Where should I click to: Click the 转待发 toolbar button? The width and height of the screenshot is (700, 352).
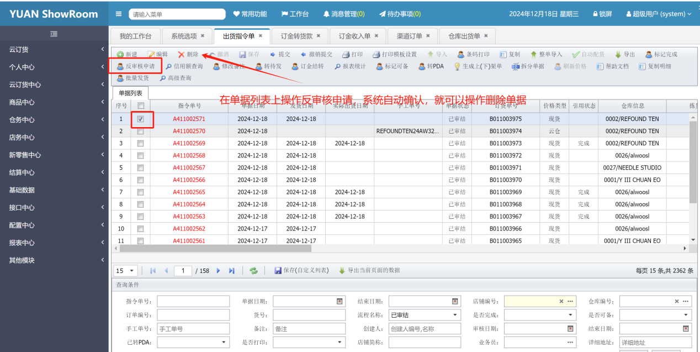(269, 66)
